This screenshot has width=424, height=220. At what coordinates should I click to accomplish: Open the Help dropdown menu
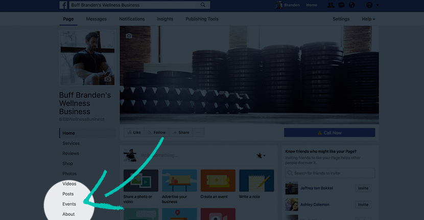(x=368, y=19)
